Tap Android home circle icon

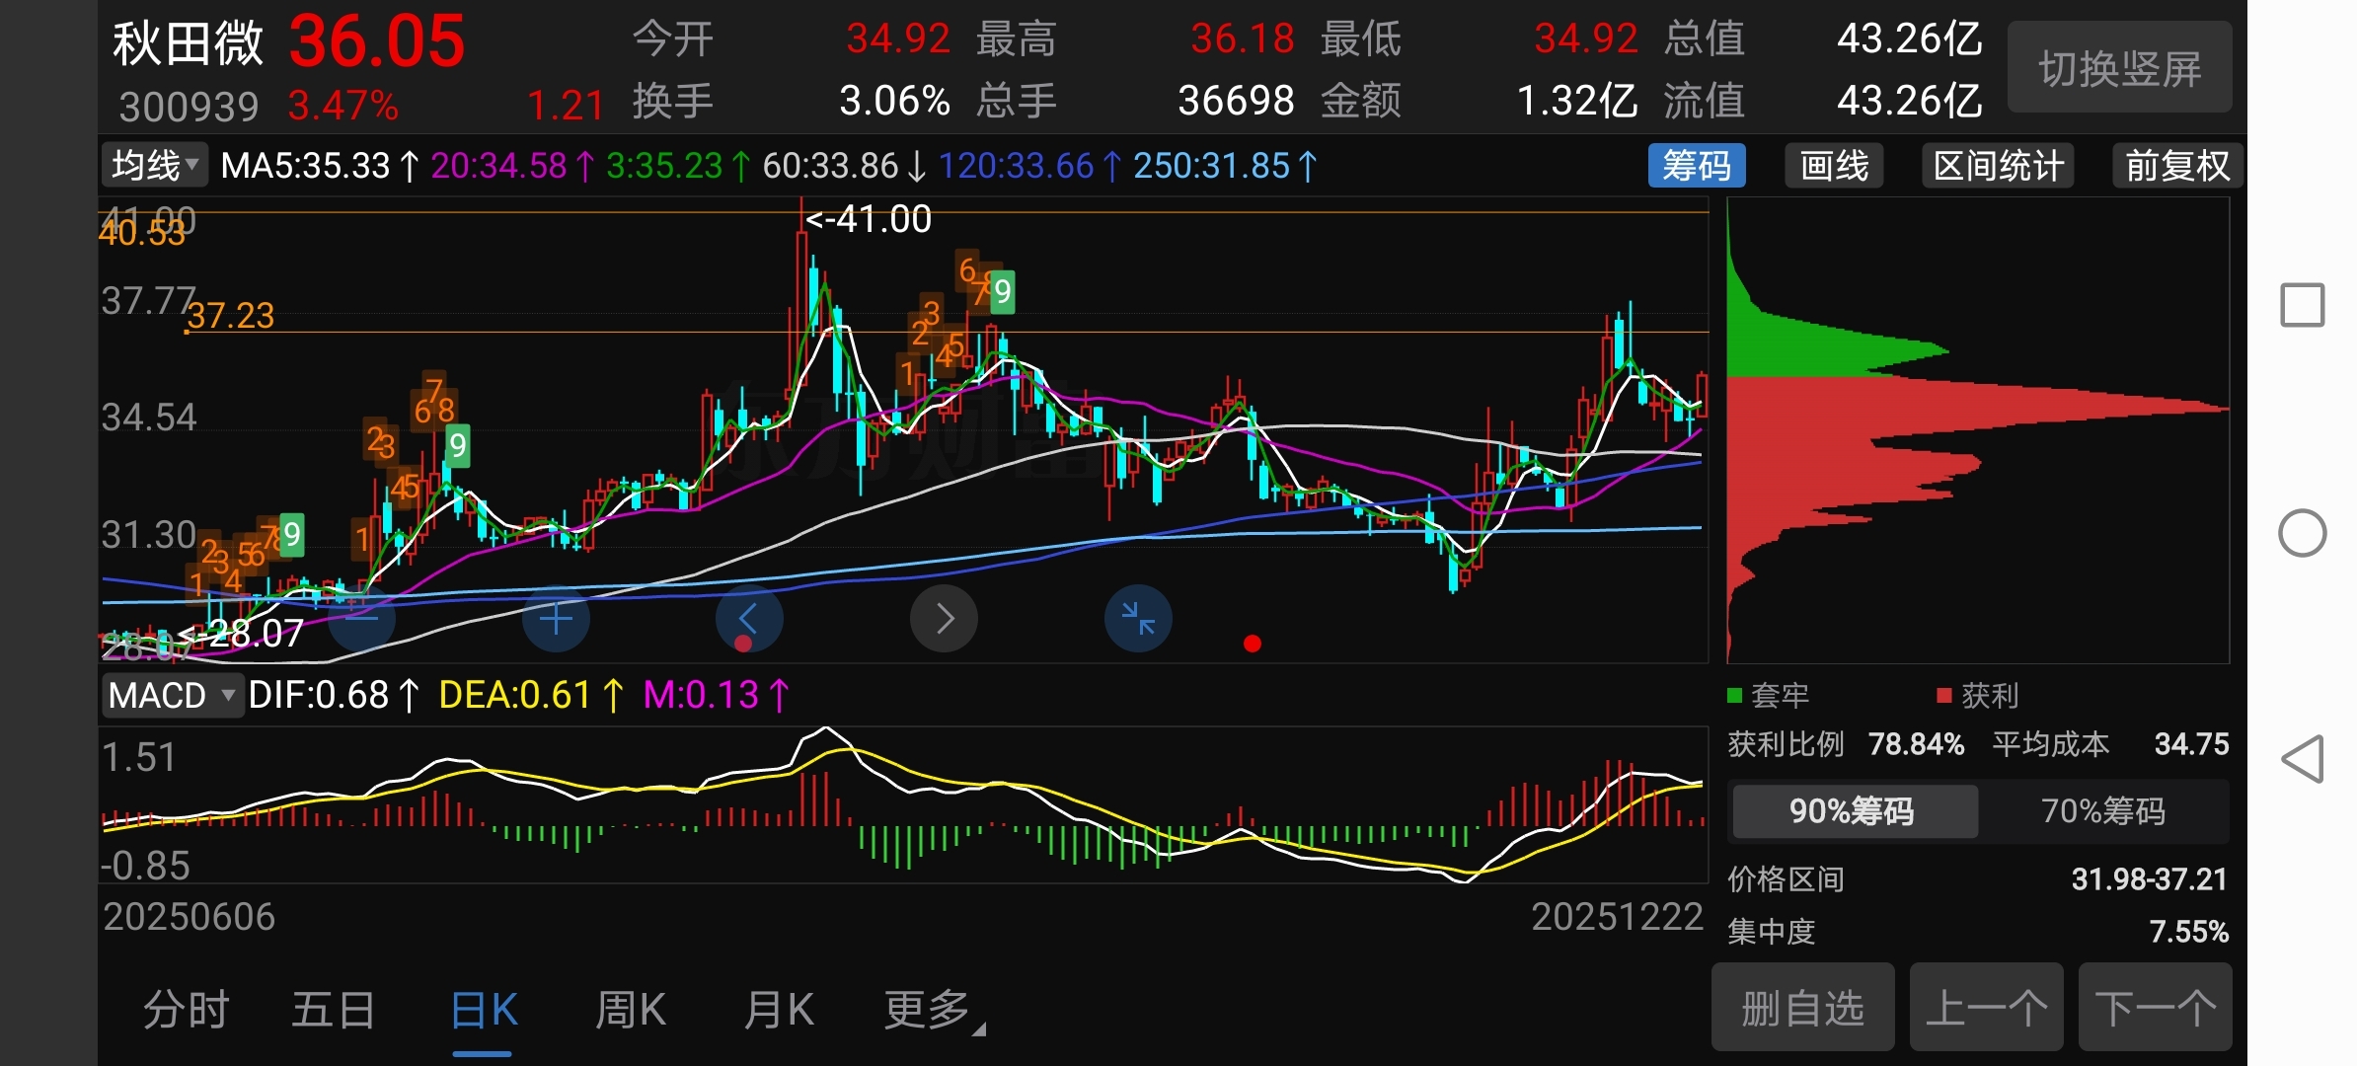click(x=2302, y=534)
